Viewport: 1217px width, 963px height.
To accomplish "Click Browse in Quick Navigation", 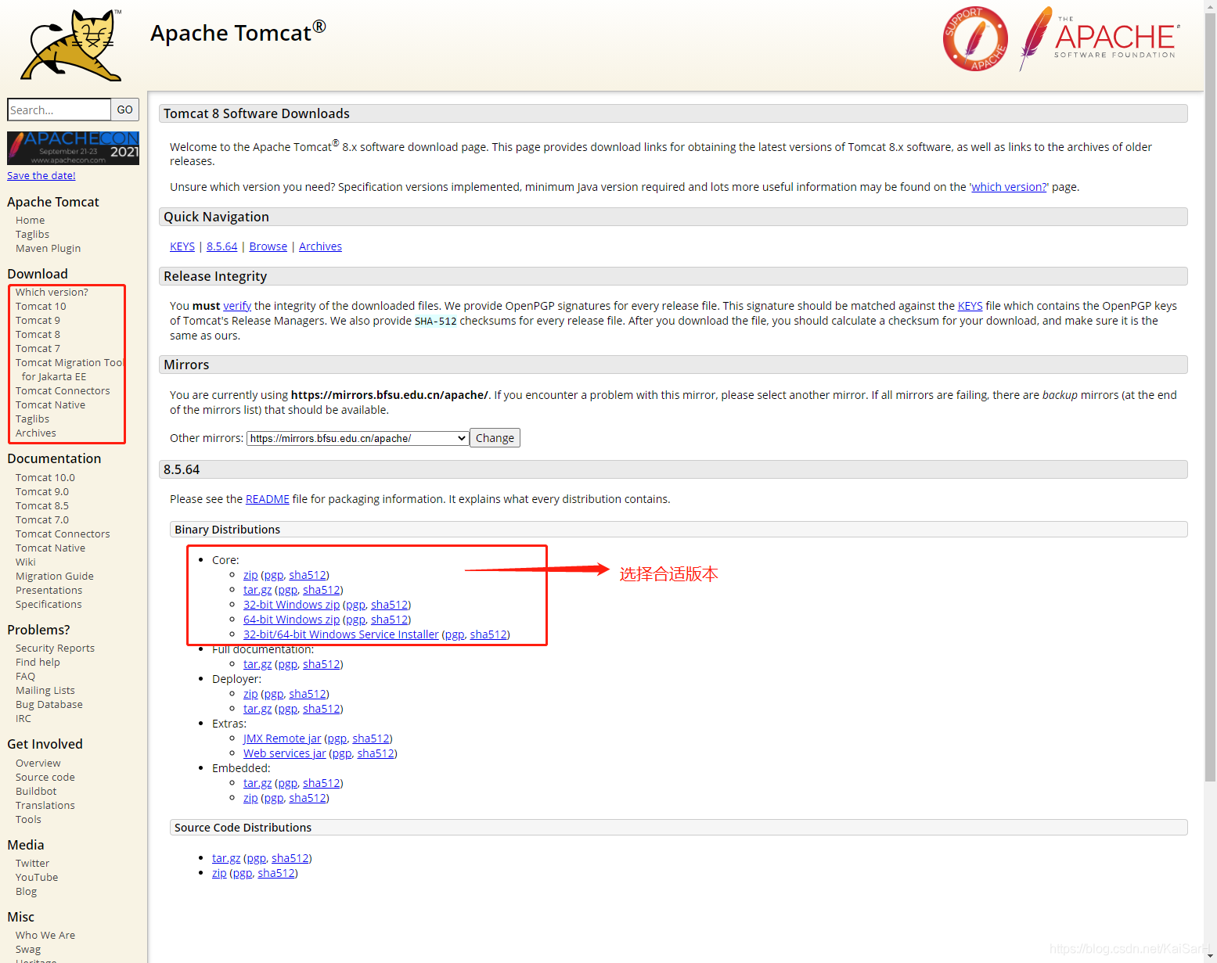I will pyautogui.click(x=268, y=246).
